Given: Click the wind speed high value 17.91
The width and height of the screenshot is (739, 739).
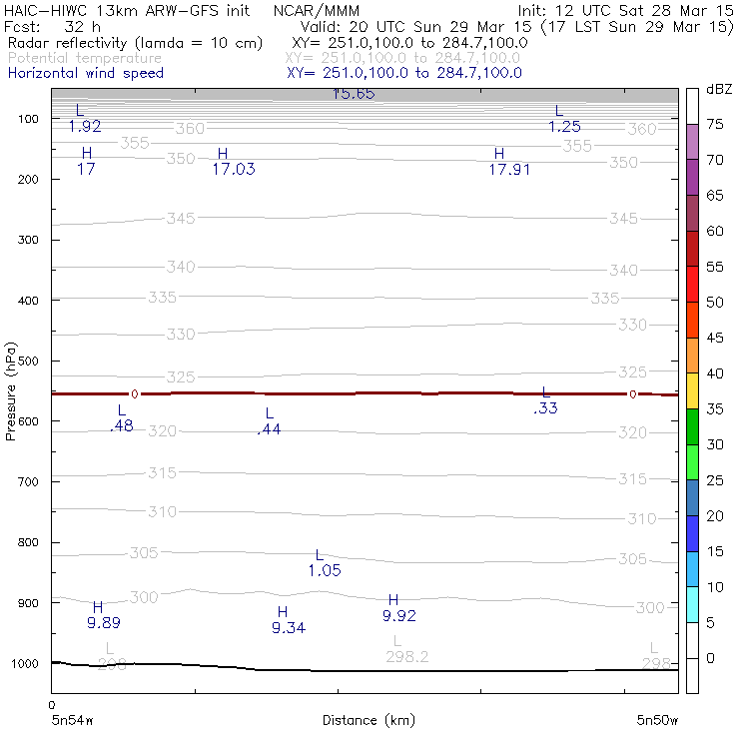Looking at the screenshot, I should (x=509, y=169).
